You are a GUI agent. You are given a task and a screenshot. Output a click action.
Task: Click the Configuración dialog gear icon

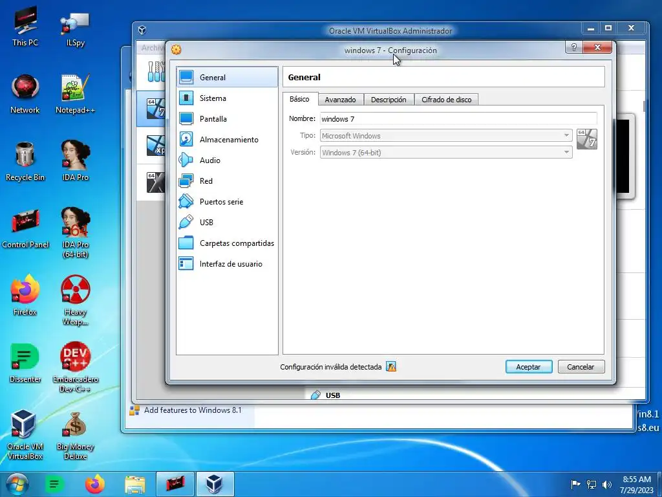pyautogui.click(x=176, y=49)
